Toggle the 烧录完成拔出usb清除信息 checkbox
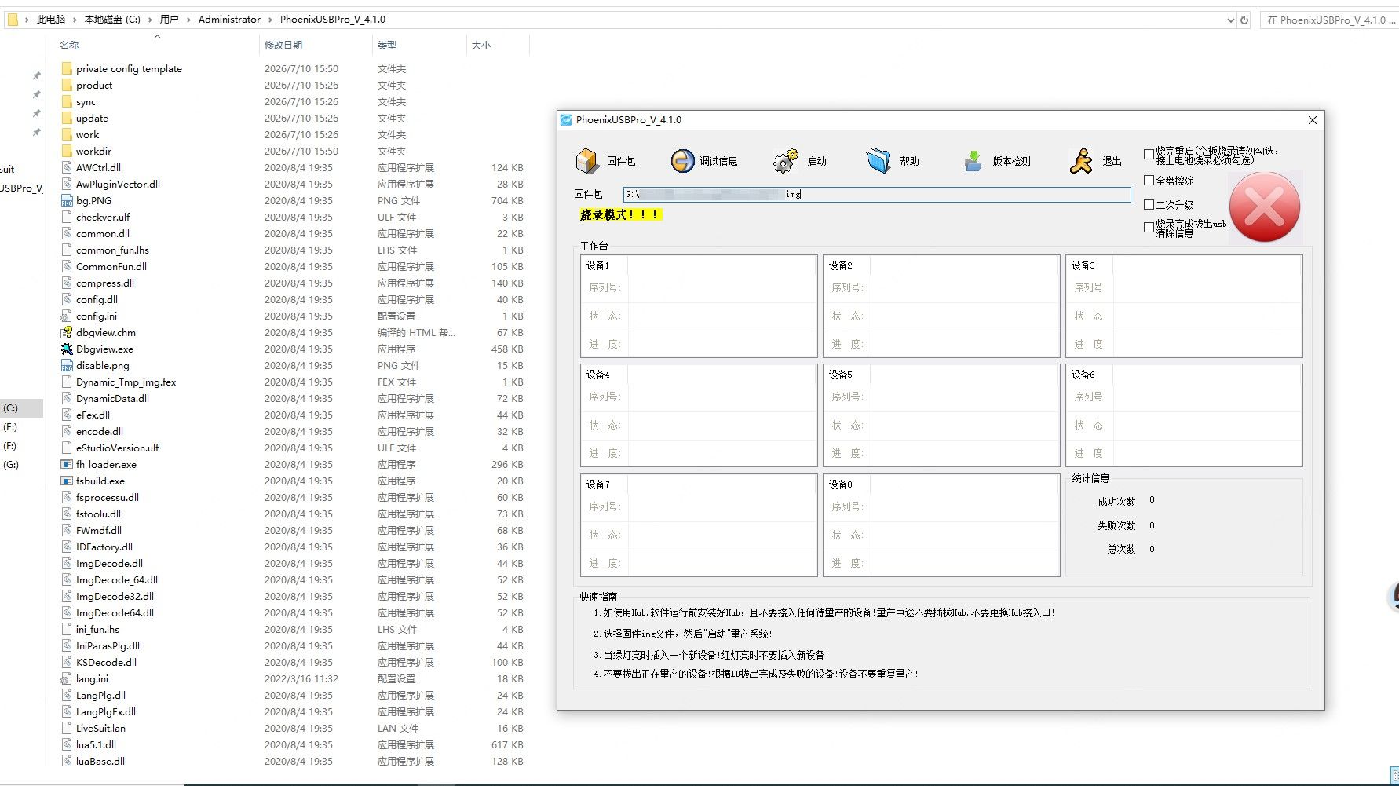The height and width of the screenshot is (786, 1399). [x=1149, y=228]
